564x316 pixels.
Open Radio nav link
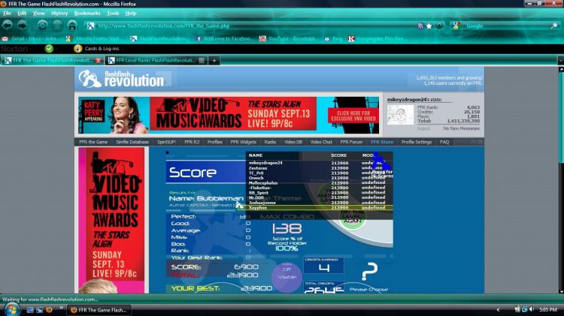[x=270, y=142]
